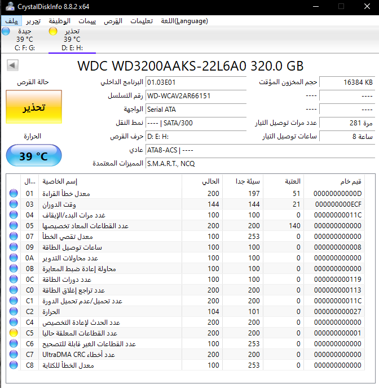Viewport: 379px width, 388px height.
Task: Select the عدد القطاعات المعلقة حاليا row name
Action: pyautogui.click(x=80, y=333)
